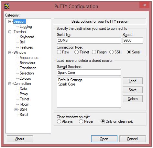
Task: Select the Serial connection type radio button
Action: click(x=129, y=52)
